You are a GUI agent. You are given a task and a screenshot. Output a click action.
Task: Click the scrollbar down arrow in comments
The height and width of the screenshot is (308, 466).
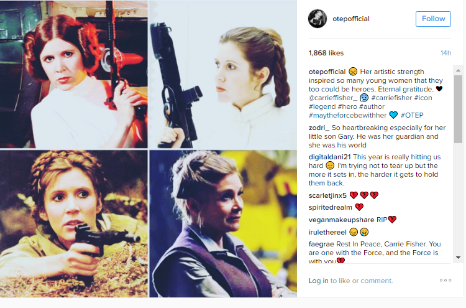[458, 258]
